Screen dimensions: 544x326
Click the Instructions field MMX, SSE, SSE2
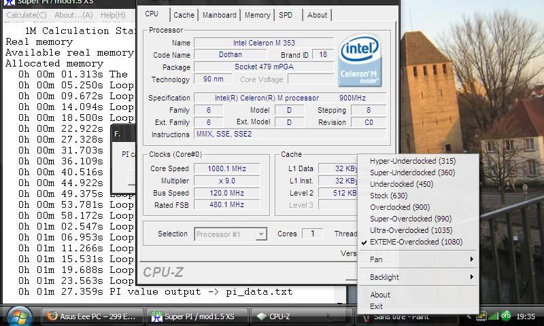point(290,134)
